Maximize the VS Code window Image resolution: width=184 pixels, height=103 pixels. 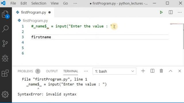tap(167, 3)
